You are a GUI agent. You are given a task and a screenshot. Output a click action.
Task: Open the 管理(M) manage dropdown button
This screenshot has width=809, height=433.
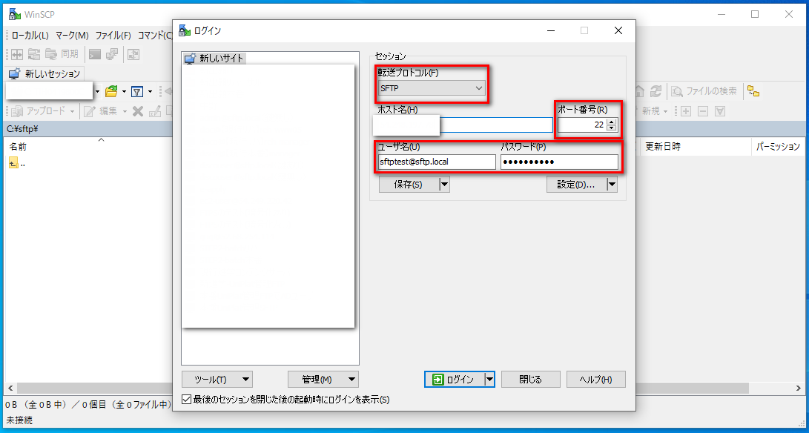pos(323,380)
